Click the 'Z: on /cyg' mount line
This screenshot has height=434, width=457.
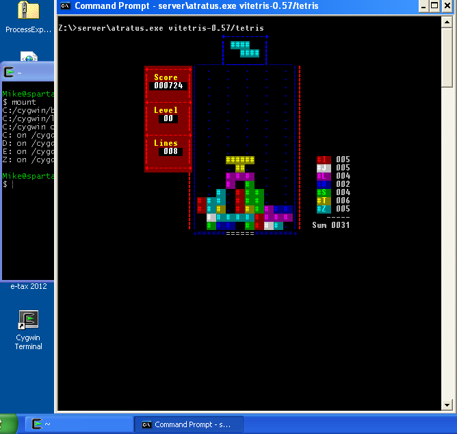(x=28, y=159)
